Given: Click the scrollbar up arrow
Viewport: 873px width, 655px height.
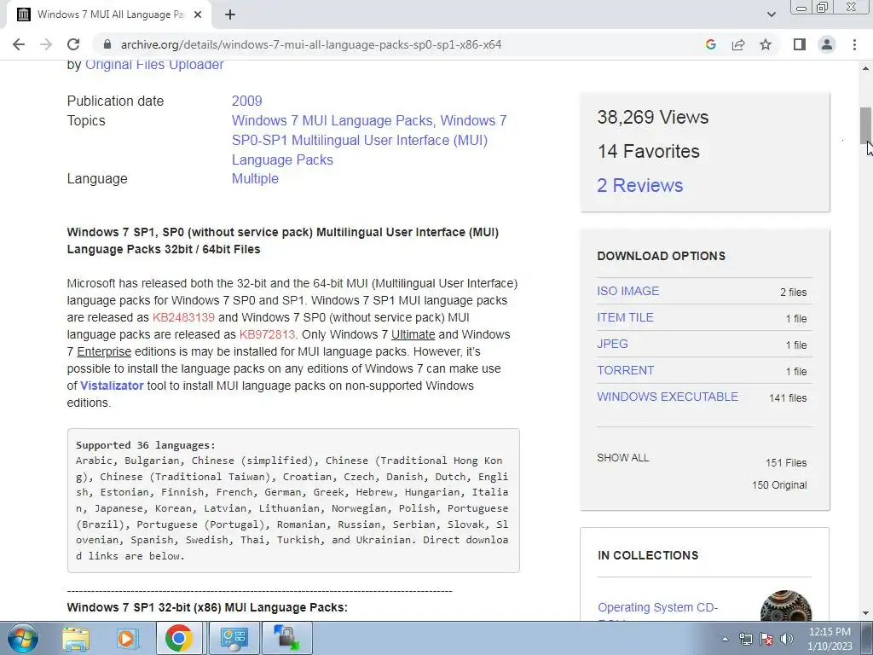Looking at the screenshot, I should pos(865,68).
